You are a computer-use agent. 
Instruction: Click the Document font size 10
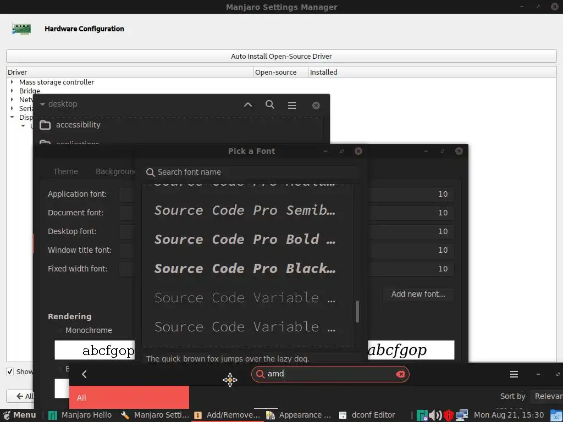pos(443,213)
